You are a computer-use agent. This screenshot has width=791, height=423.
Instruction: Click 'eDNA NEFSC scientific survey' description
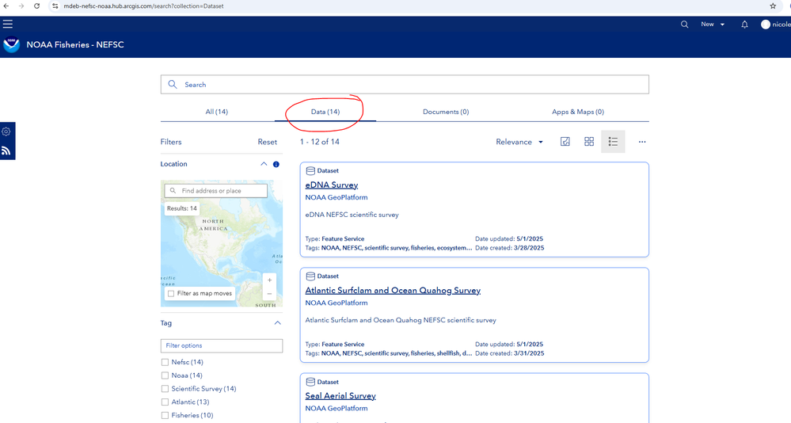[x=352, y=215]
